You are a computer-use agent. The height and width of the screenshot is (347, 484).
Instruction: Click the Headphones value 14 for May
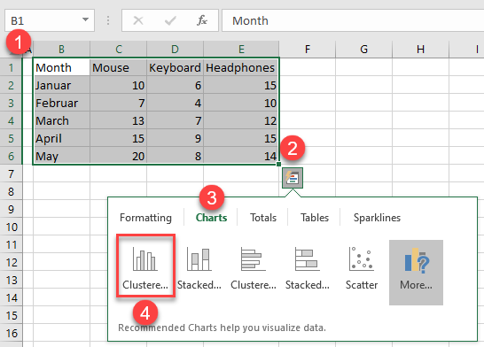point(241,156)
